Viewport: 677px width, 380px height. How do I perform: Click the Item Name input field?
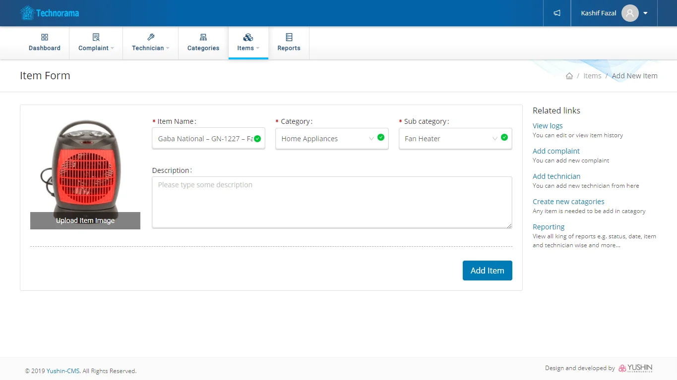pos(203,139)
